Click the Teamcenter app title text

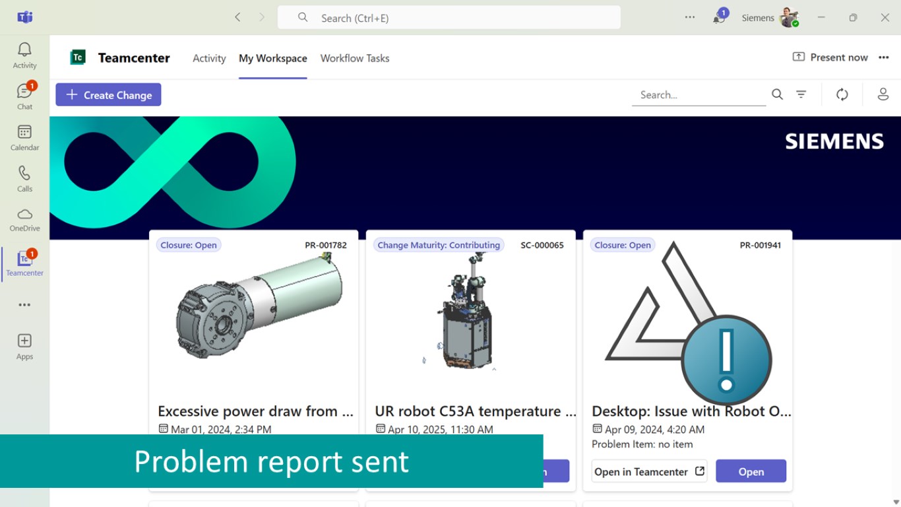click(134, 57)
